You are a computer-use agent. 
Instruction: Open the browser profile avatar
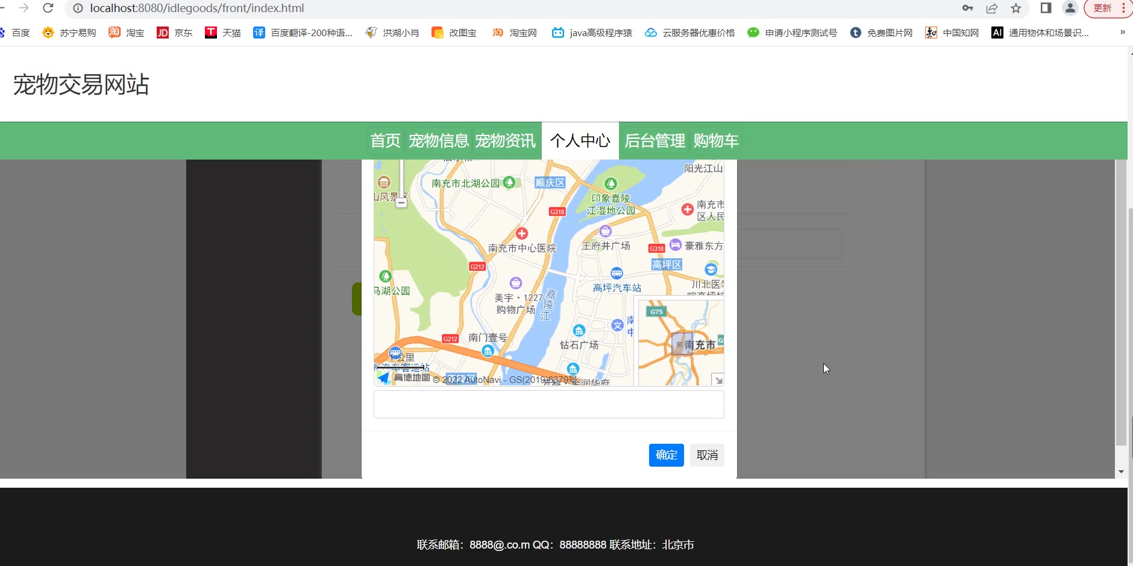click(1070, 8)
